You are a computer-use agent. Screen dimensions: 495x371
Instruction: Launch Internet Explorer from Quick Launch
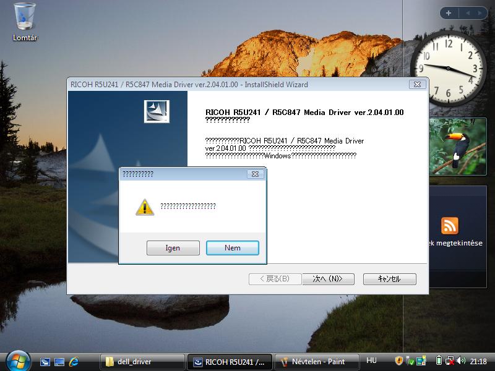[74, 362]
